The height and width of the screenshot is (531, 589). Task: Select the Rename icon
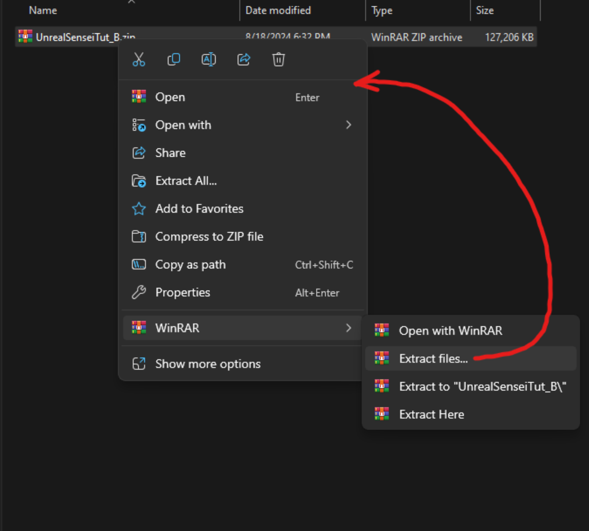[209, 59]
